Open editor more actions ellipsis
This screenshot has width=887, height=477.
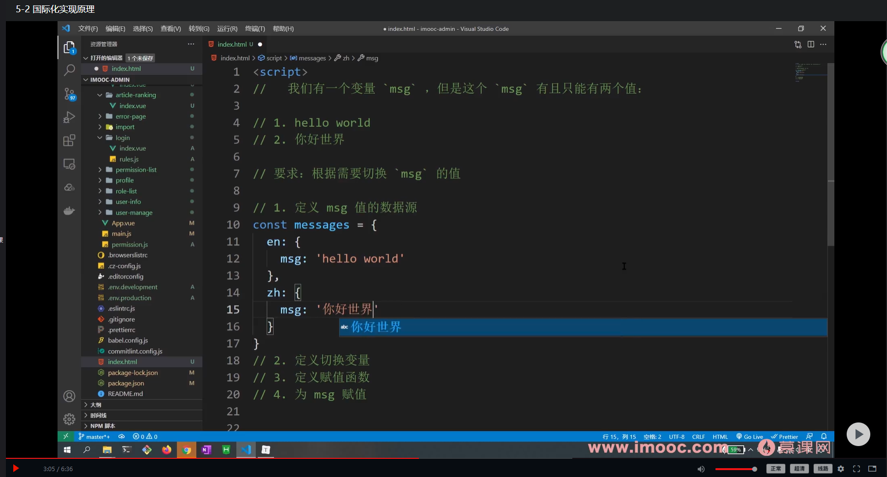(x=824, y=44)
